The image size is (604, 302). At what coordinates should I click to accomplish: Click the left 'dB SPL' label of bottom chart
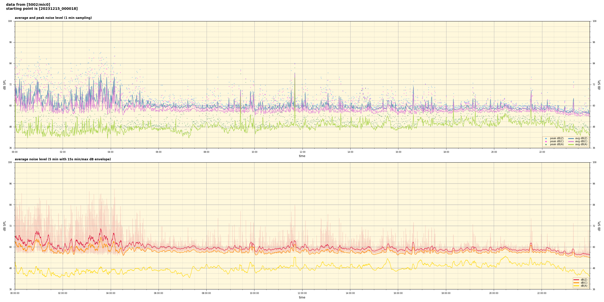tap(5, 226)
